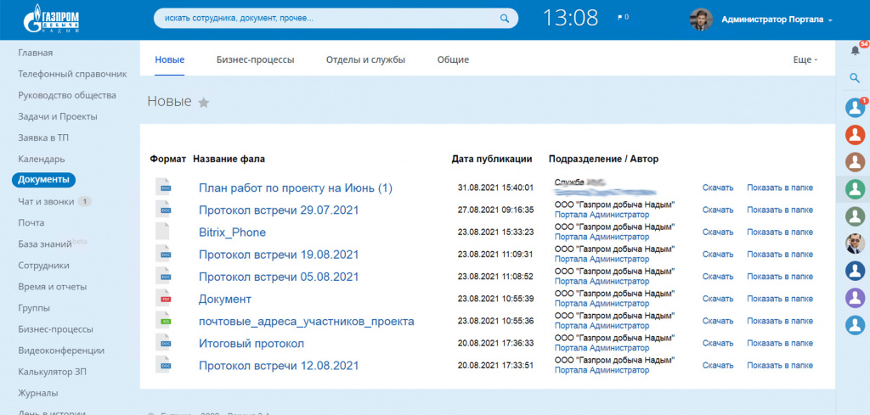Open file Итоговый протокол
Image resolution: width=870 pixels, height=415 pixels.
251,344
